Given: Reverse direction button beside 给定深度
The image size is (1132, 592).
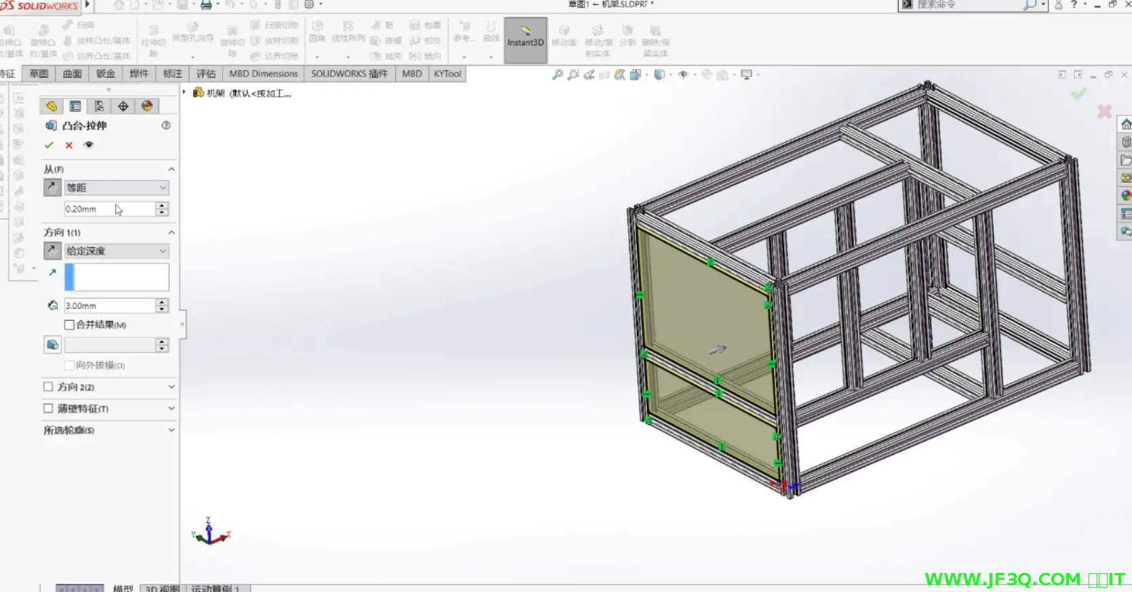Looking at the screenshot, I should coord(52,251).
